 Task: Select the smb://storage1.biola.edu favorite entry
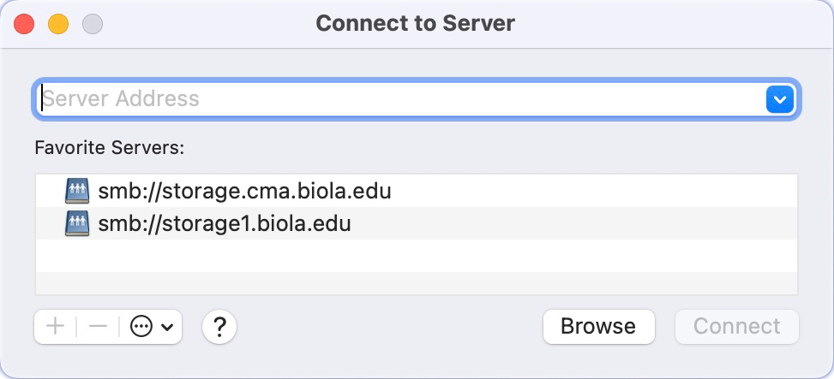[417, 223]
